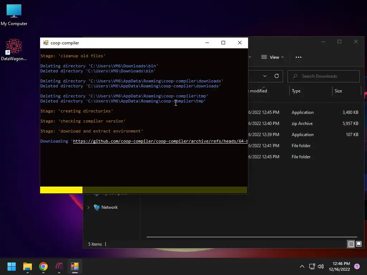Refresh the Downloads folder
Image resolution: width=367 pixels, height=275 pixels.
coord(276,76)
